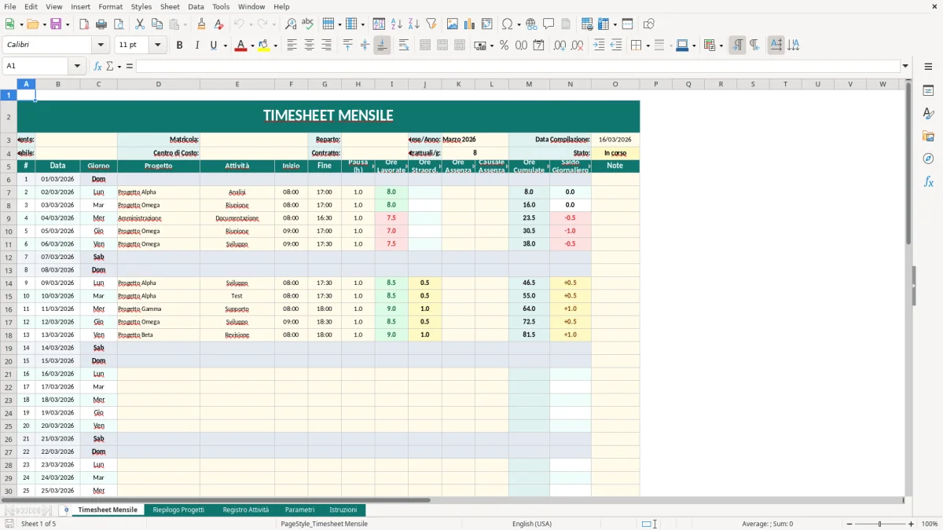The width and height of the screenshot is (943, 530).
Task: Click zoom slider handle
Action: (880, 524)
